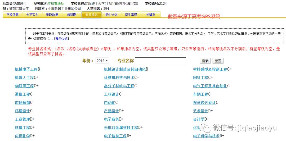Open the 机器人工程 link

tap(24, 78)
